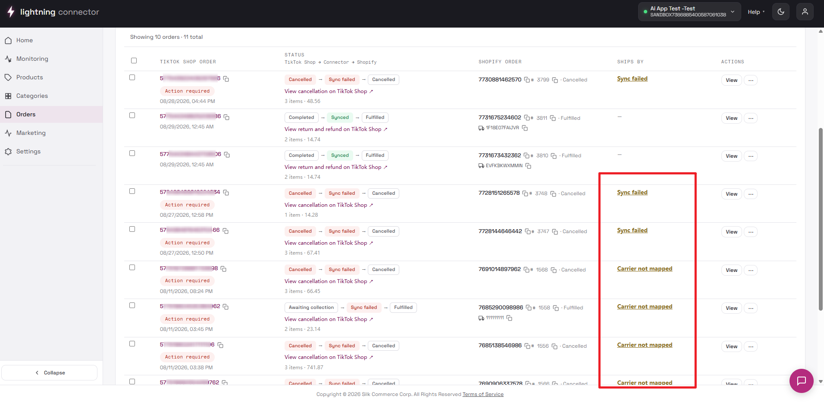
Task: Select all orders with header checkbox
Action: (134, 61)
